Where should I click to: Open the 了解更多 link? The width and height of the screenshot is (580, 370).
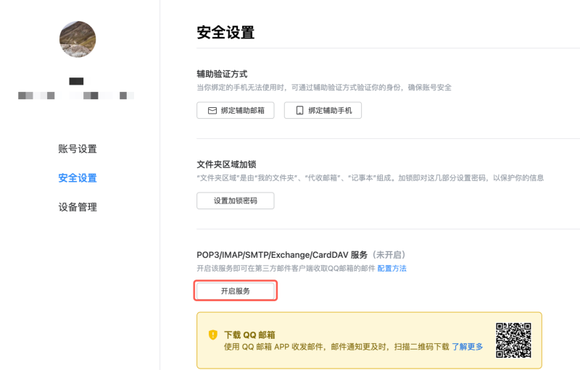coord(467,347)
